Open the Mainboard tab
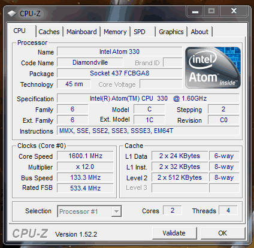The image size is (254, 248). click(81, 32)
